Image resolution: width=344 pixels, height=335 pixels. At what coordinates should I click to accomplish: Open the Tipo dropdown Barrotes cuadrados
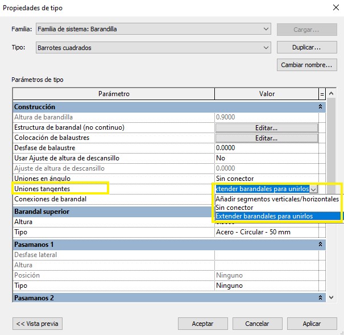pyautogui.click(x=267, y=48)
